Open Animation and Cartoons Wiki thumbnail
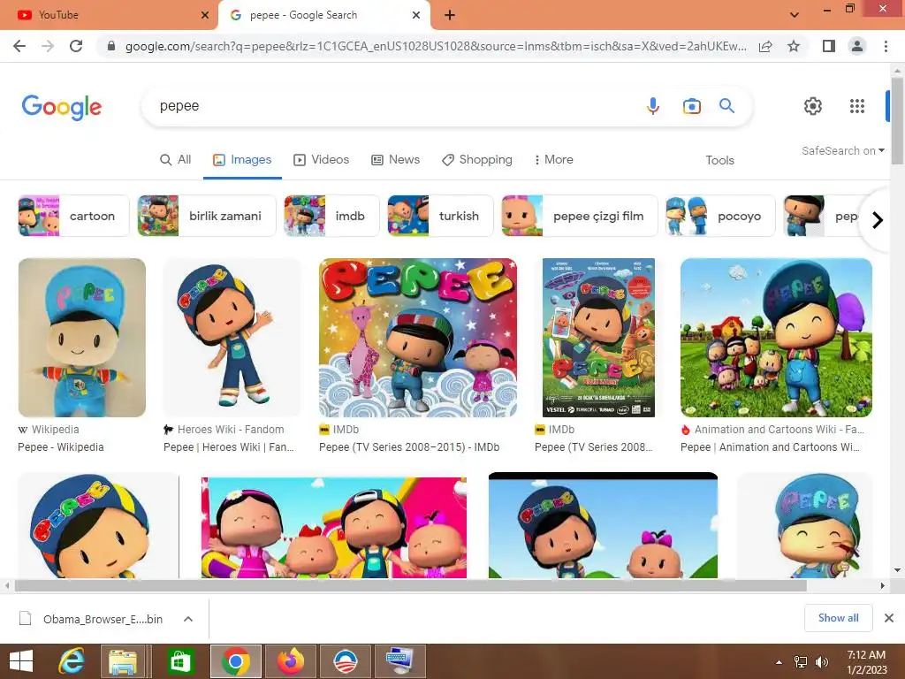This screenshot has height=679, width=905. [x=776, y=338]
